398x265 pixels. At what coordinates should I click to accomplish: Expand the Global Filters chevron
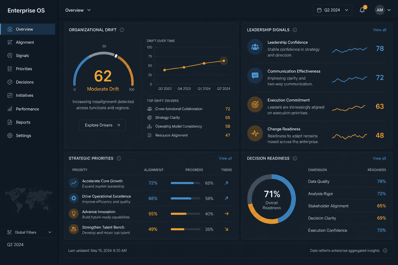tap(50, 232)
